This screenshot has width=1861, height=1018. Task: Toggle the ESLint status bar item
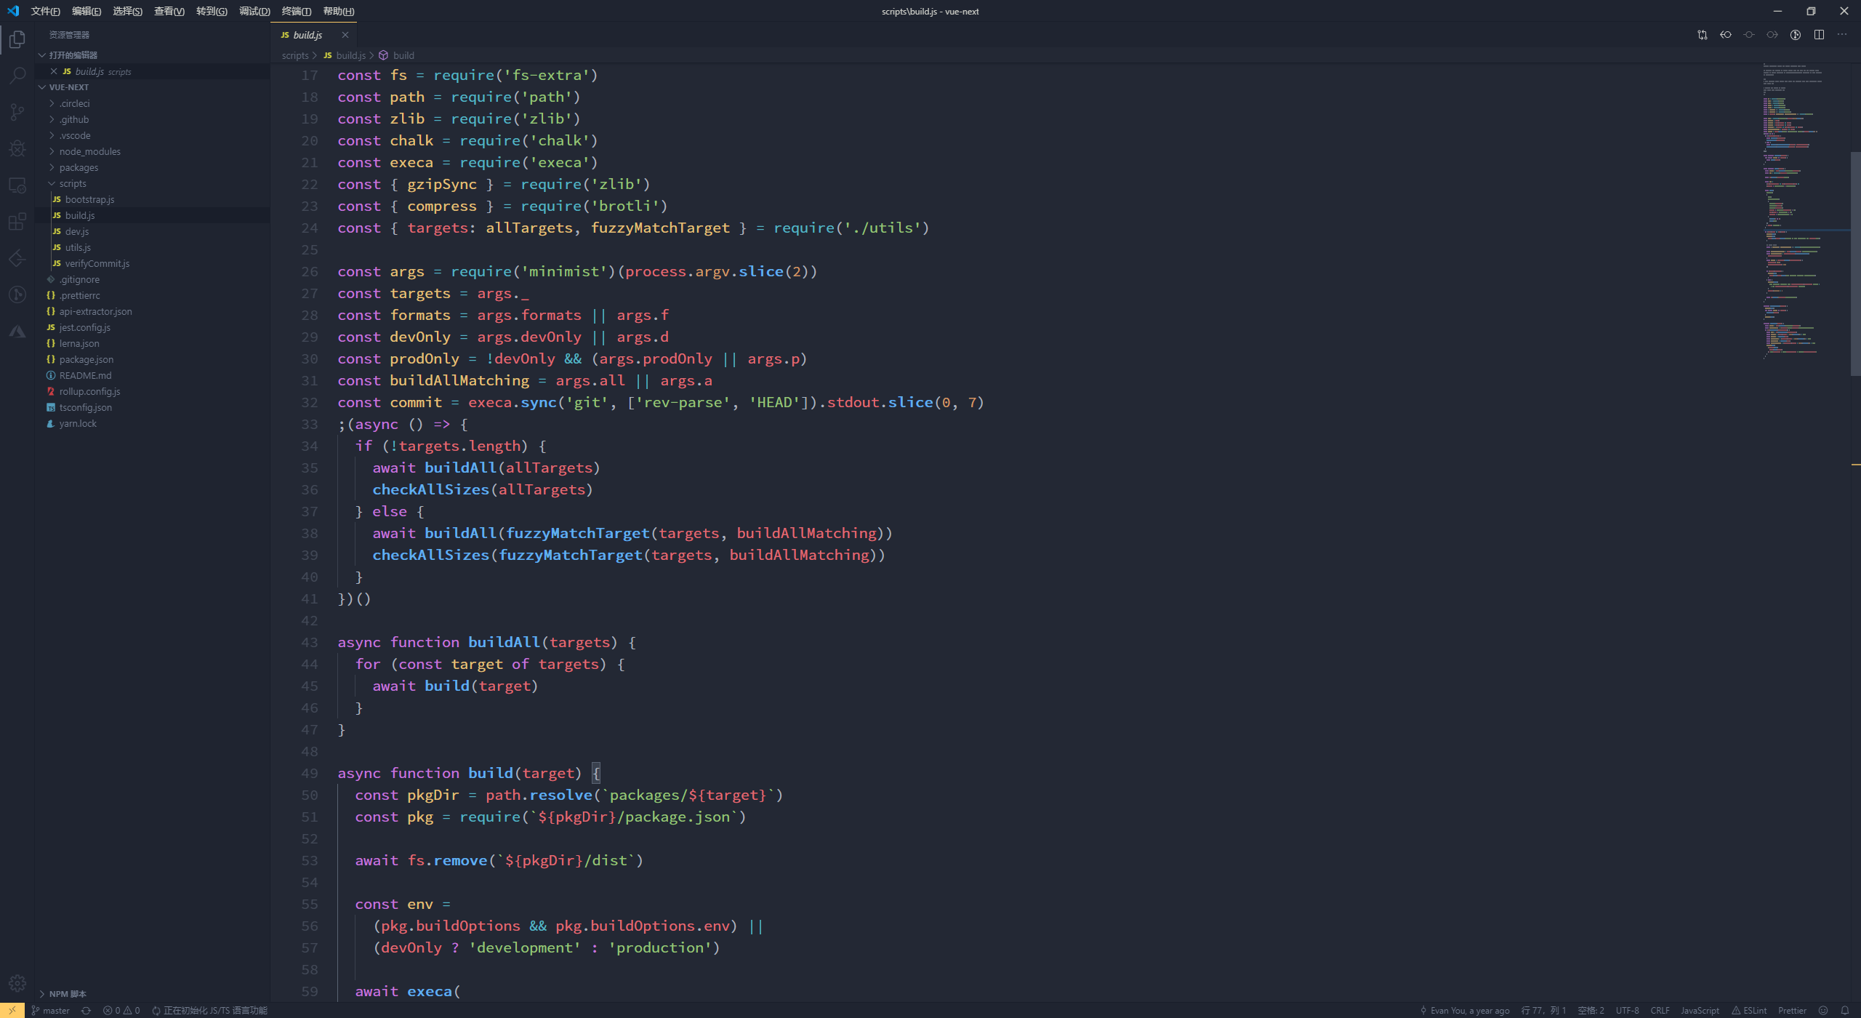(x=1749, y=1010)
